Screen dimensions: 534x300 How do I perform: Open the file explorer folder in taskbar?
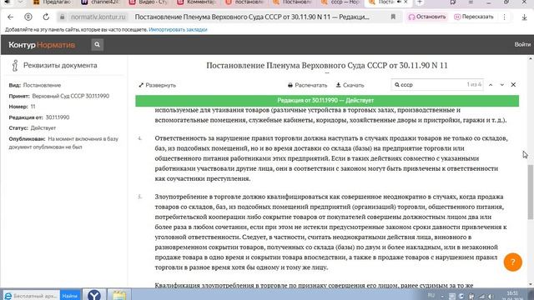pyautogui.click(x=119, y=294)
